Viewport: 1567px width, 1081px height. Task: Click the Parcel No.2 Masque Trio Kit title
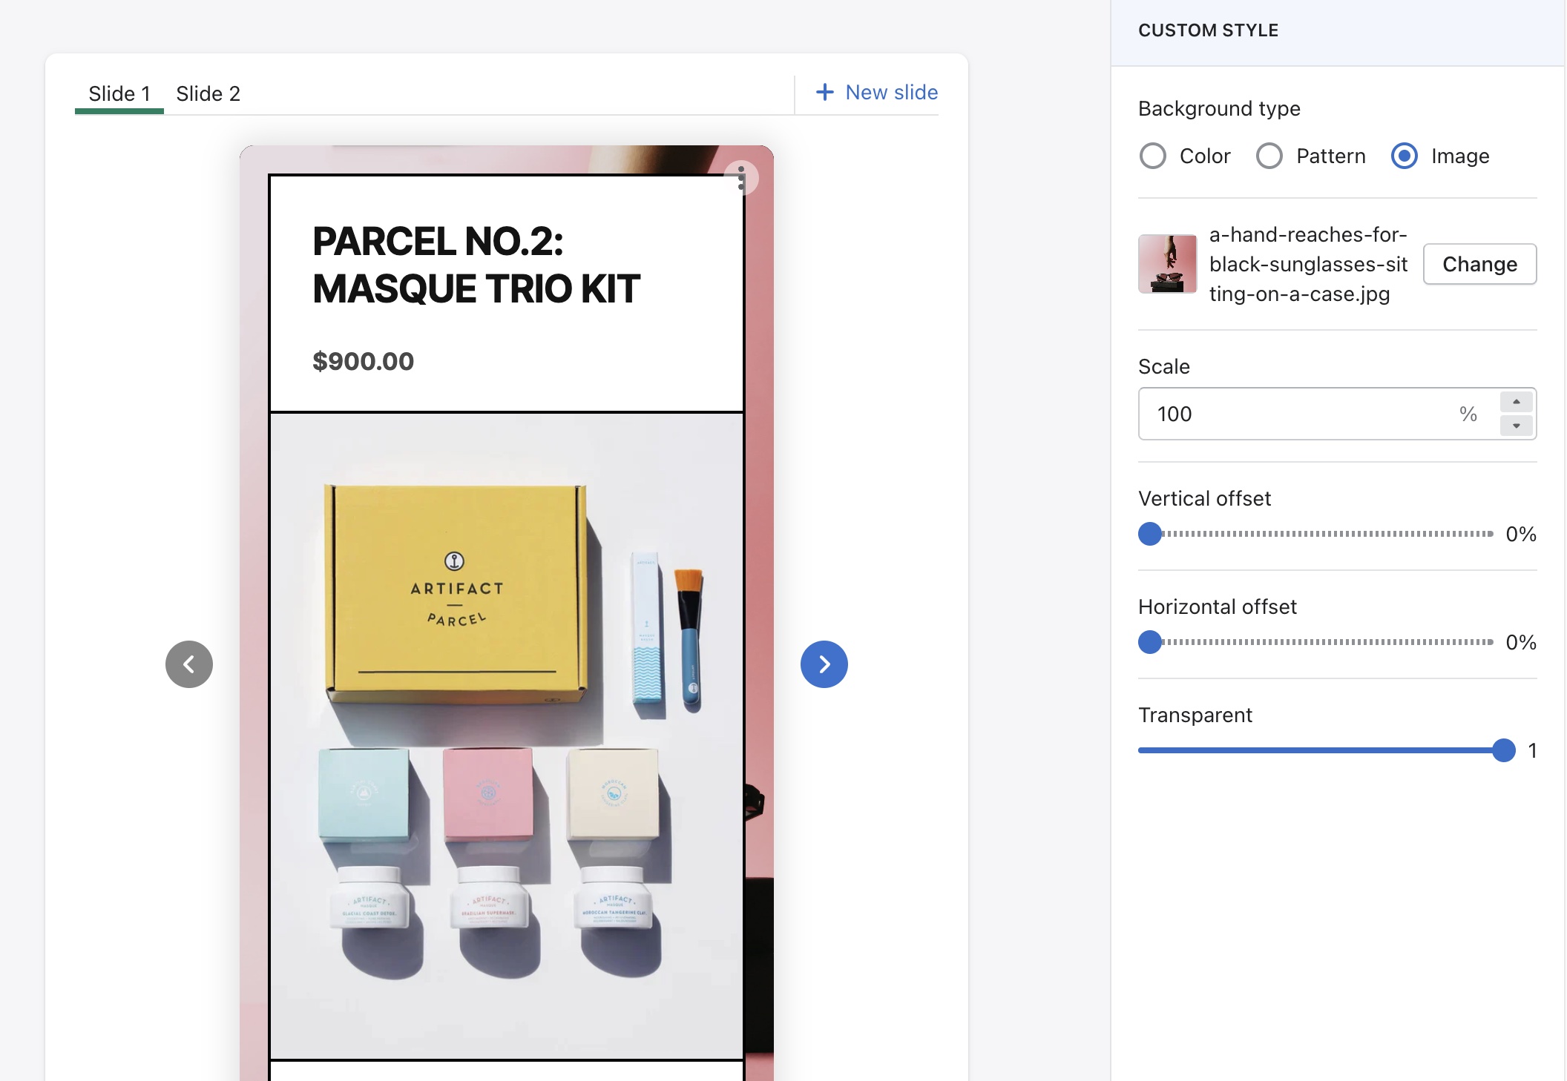476,265
